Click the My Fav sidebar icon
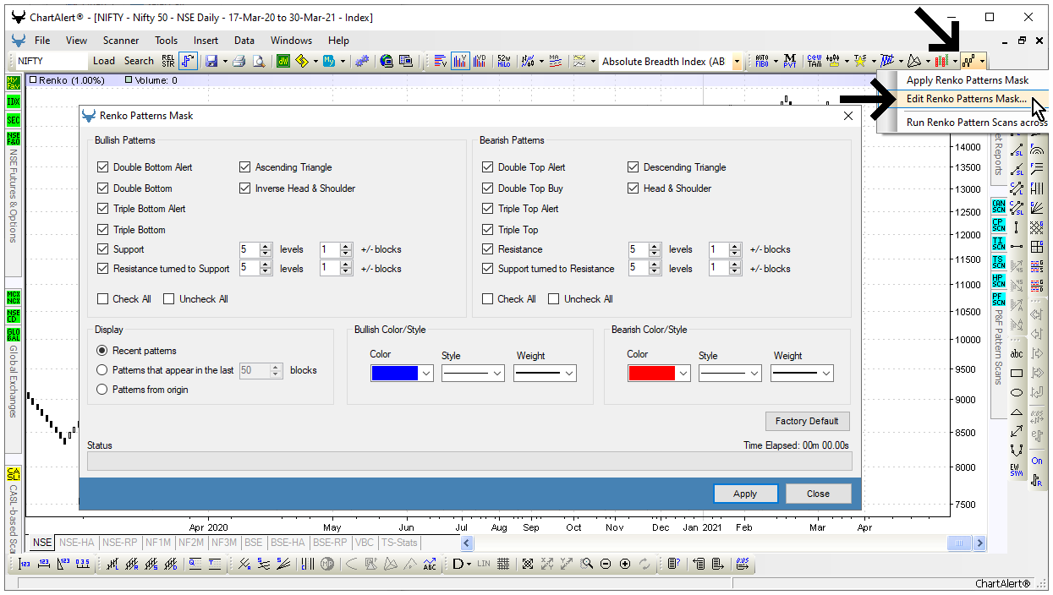1053x595 pixels. 14,82
